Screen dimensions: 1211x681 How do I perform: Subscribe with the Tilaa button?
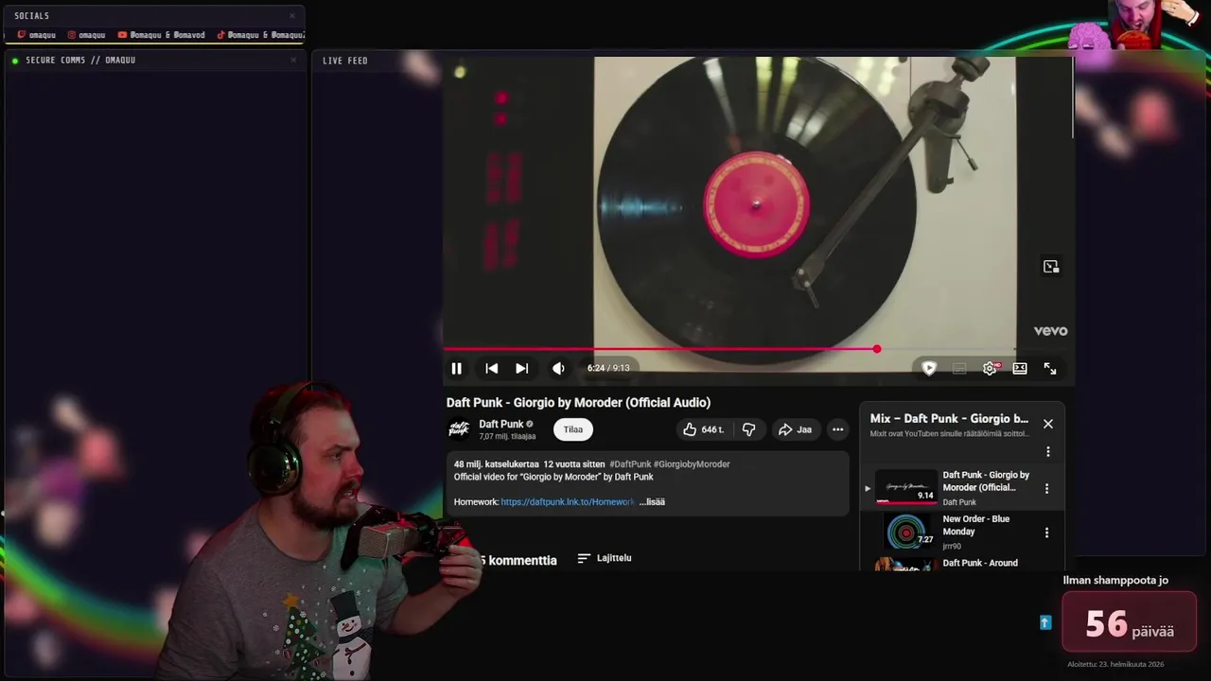point(573,429)
